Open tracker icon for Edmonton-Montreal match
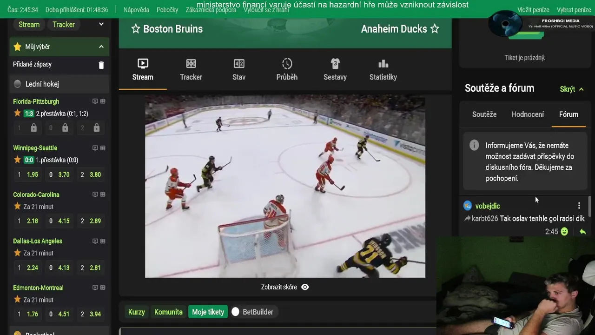This screenshot has height=335, width=595. [103, 288]
